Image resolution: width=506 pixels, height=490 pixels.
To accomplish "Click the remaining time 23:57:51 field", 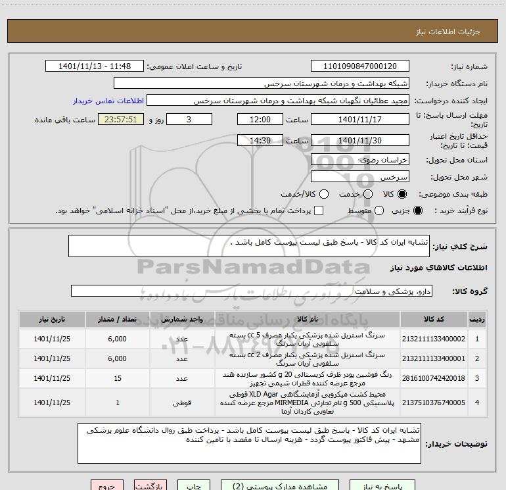I will [121, 119].
